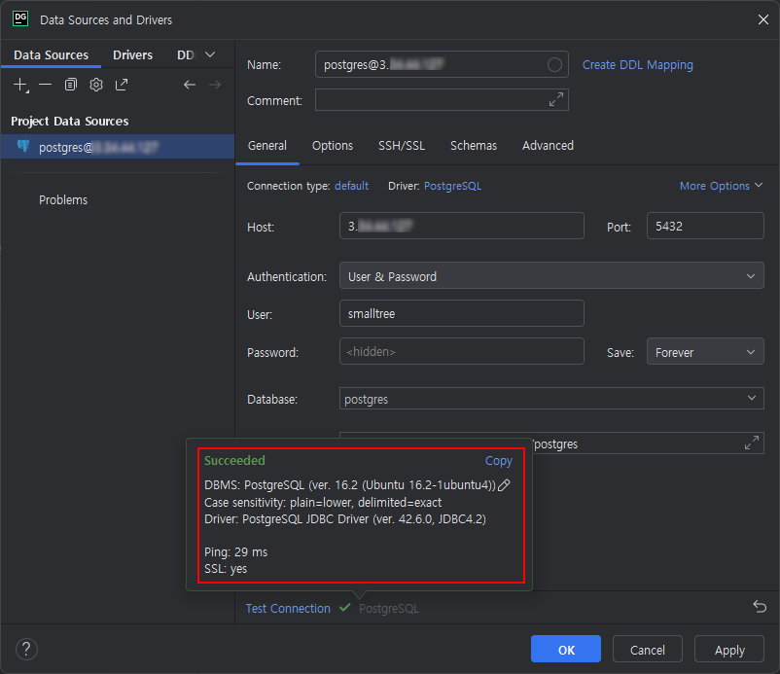Screen dimensions: 780x674
Task: Change connection type default link
Action: point(351,186)
